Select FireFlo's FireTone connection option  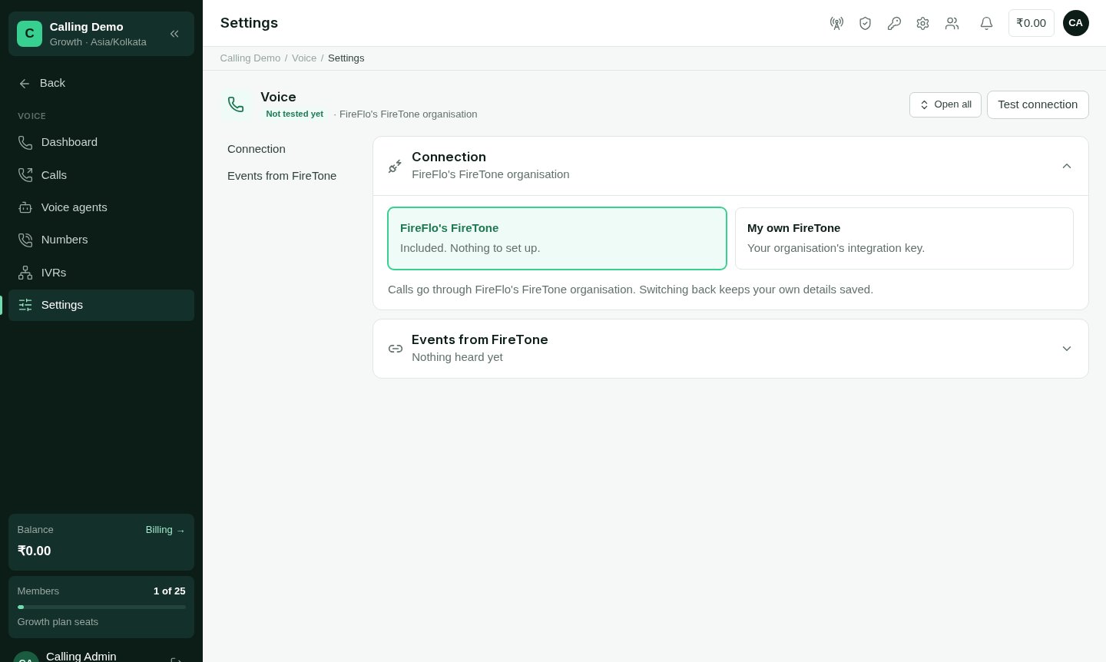click(557, 238)
